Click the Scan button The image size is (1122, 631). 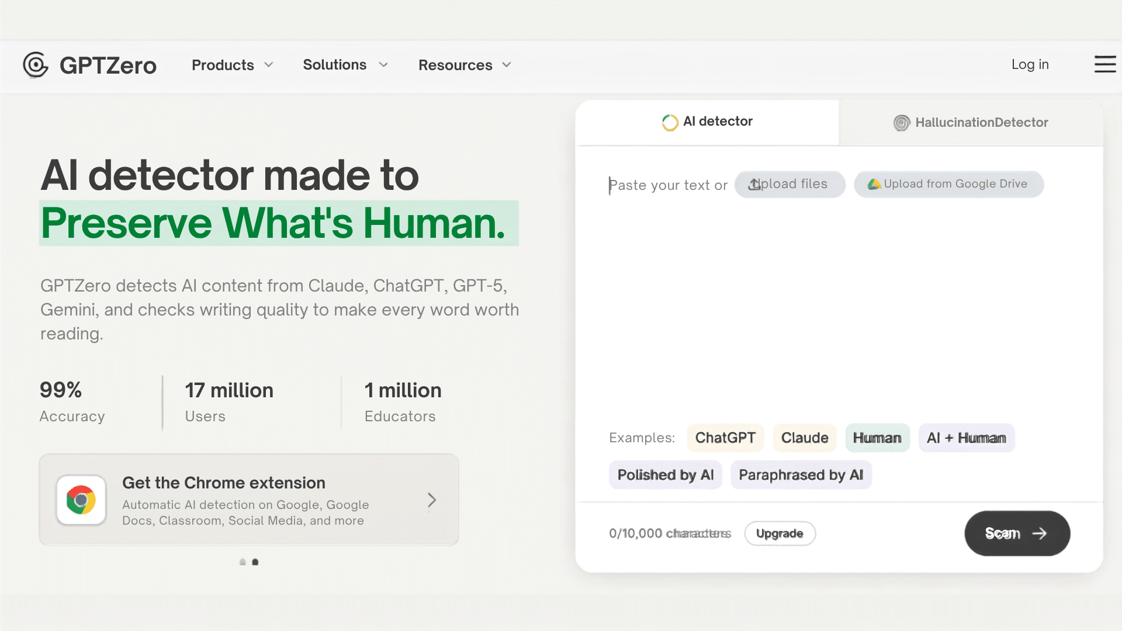pyautogui.click(x=1017, y=533)
